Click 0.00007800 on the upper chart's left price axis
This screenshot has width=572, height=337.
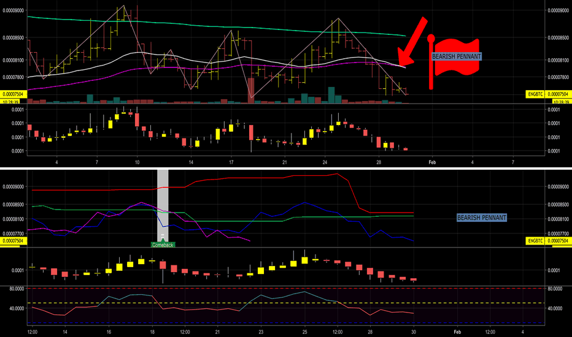coord(14,77)
